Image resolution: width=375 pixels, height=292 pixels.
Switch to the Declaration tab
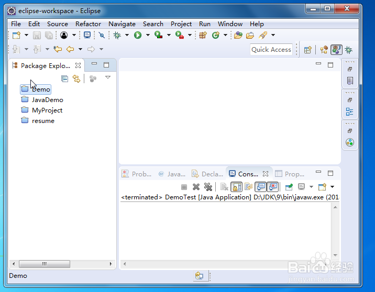(x=207, y=174)
